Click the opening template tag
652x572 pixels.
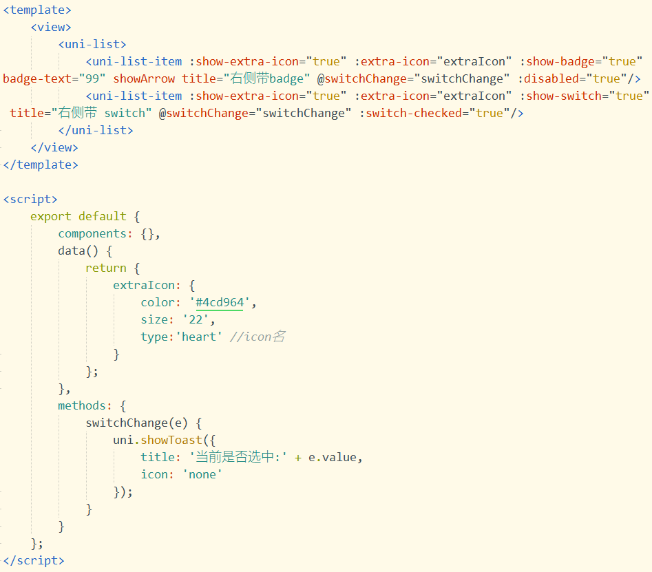pyautogui.click(x=36, y=10)
